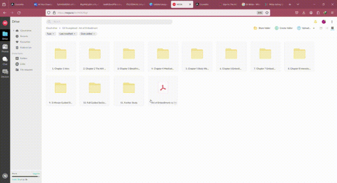Open the Photos section in left rail
337x183 pixels.
point(5,47)
